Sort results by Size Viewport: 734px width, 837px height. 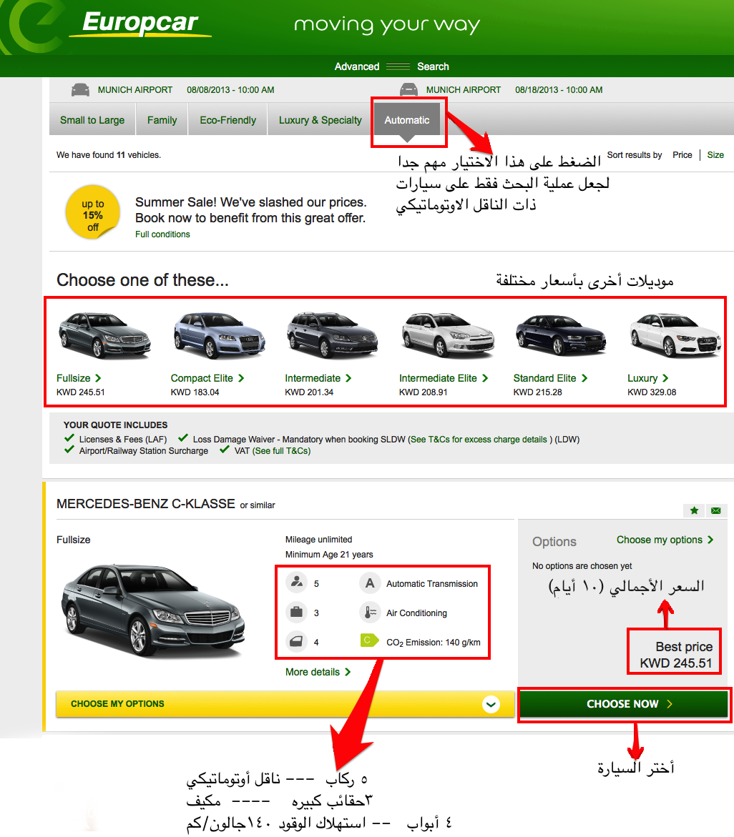point(715,155)
